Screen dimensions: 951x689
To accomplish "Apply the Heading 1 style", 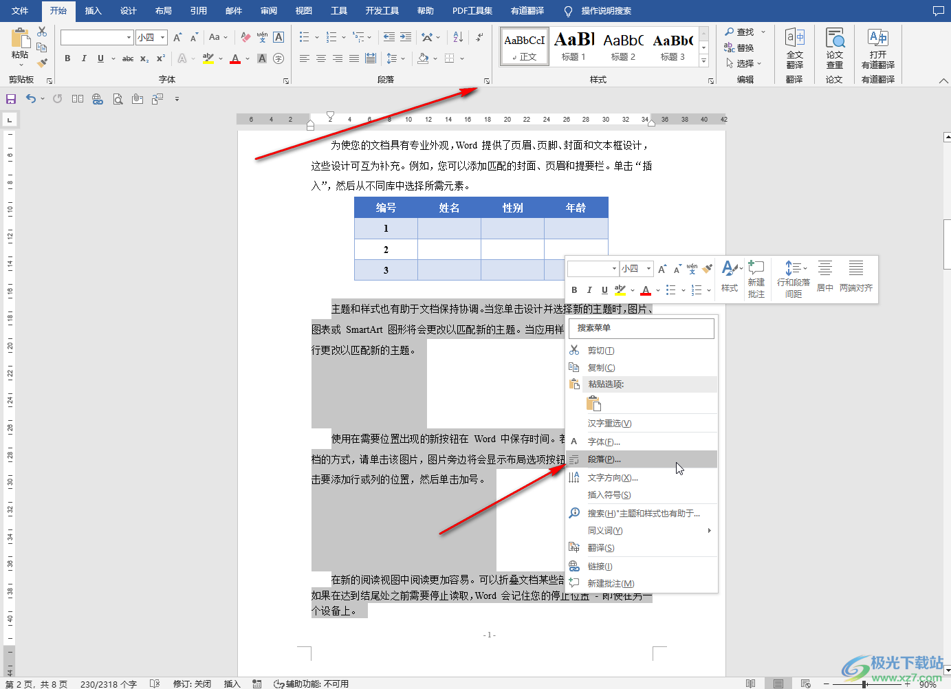I will 573,46.
